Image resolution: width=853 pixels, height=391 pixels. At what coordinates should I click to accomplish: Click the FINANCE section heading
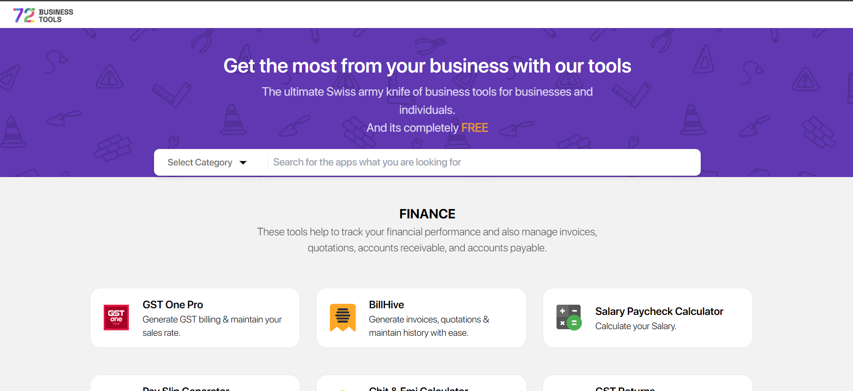427,214
